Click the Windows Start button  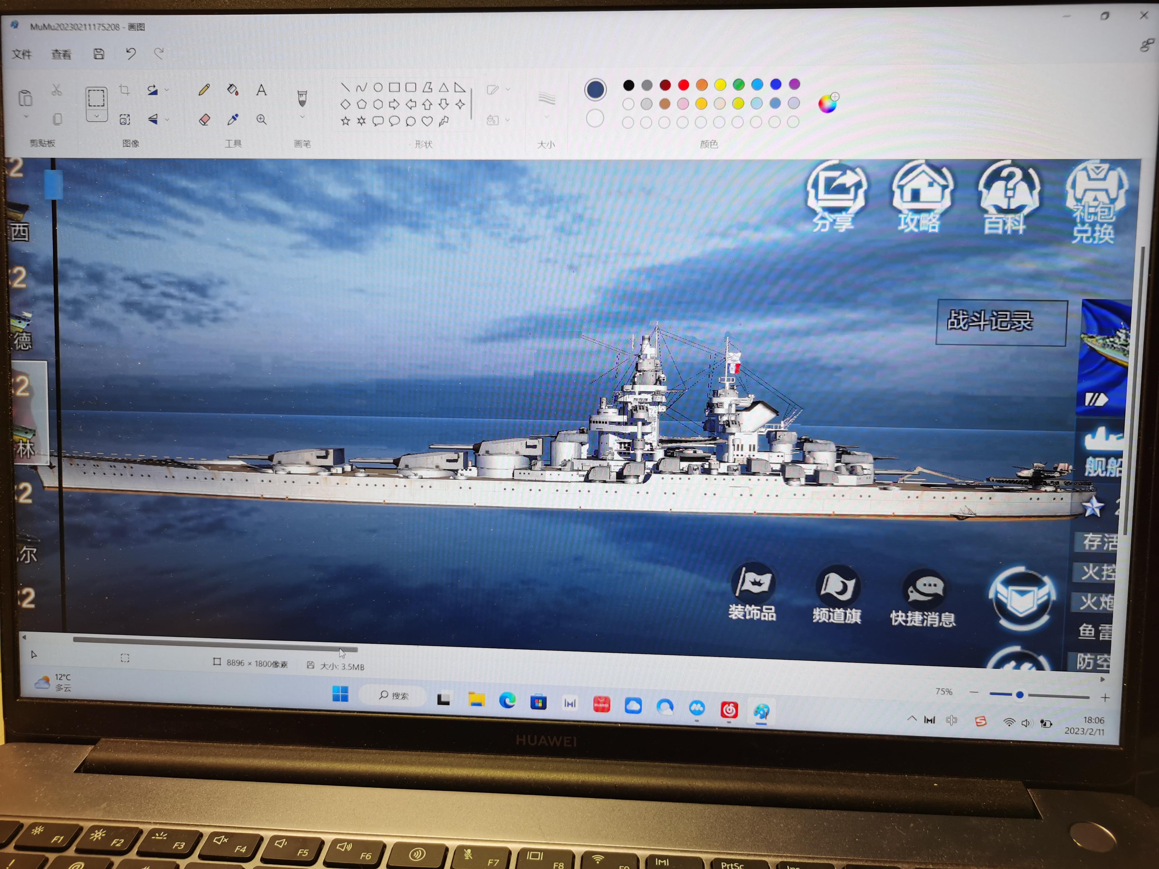[x=340, y=694]
